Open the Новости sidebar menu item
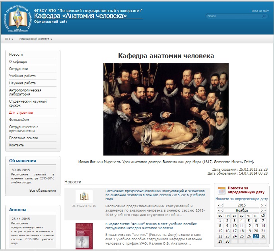 point(16,54)
